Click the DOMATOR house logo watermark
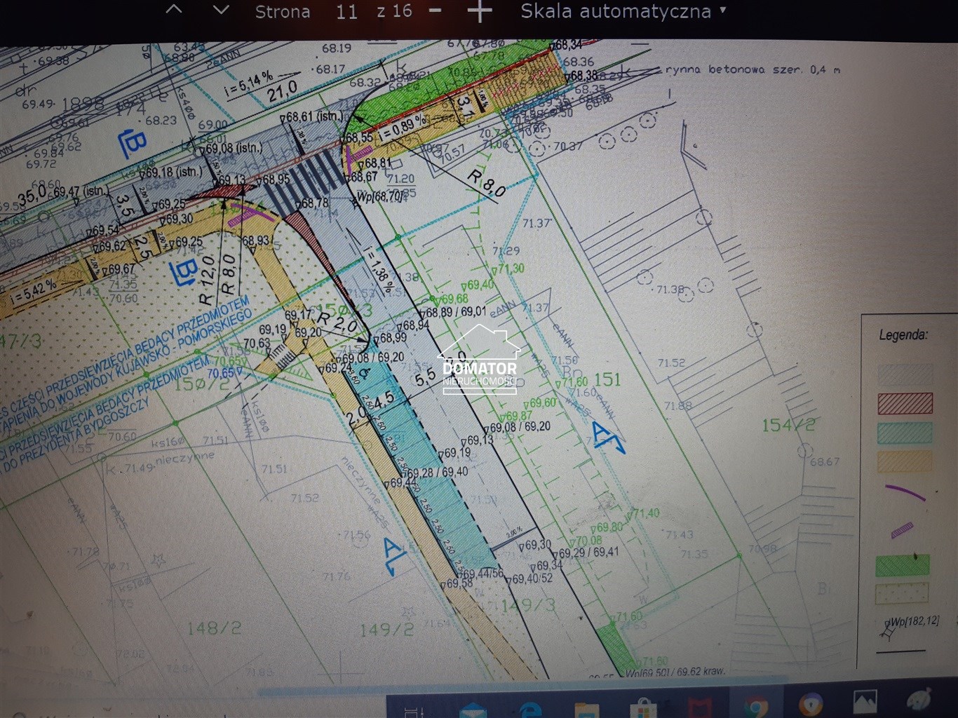The width and height of the screenshot is (958, 718). pyautogui.click(x=480, y=359)
